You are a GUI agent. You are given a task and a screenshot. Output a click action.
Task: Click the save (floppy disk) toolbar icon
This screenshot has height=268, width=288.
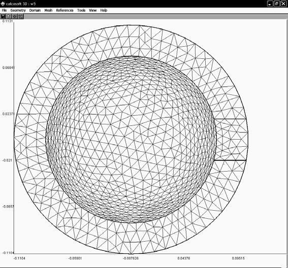tap(3, 17)
